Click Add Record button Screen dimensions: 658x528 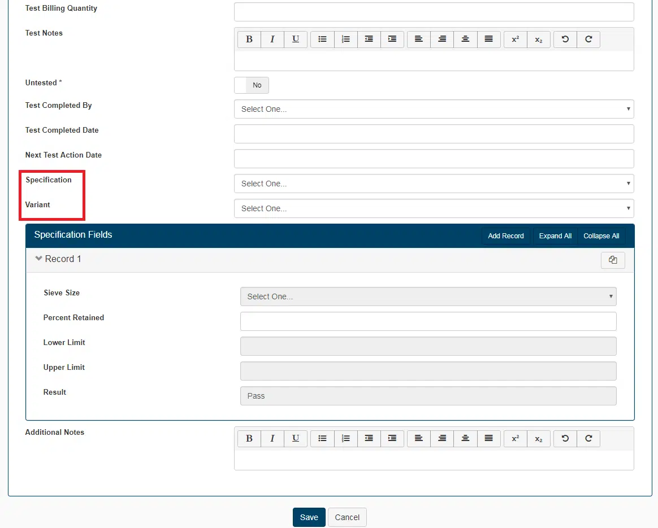click(x=506, y=236)
